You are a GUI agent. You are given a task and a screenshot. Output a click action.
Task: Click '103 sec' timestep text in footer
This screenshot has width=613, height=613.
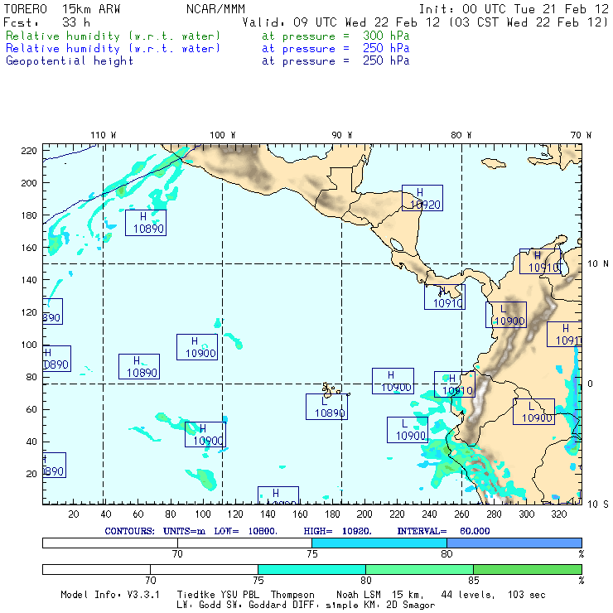click(526, 595)
